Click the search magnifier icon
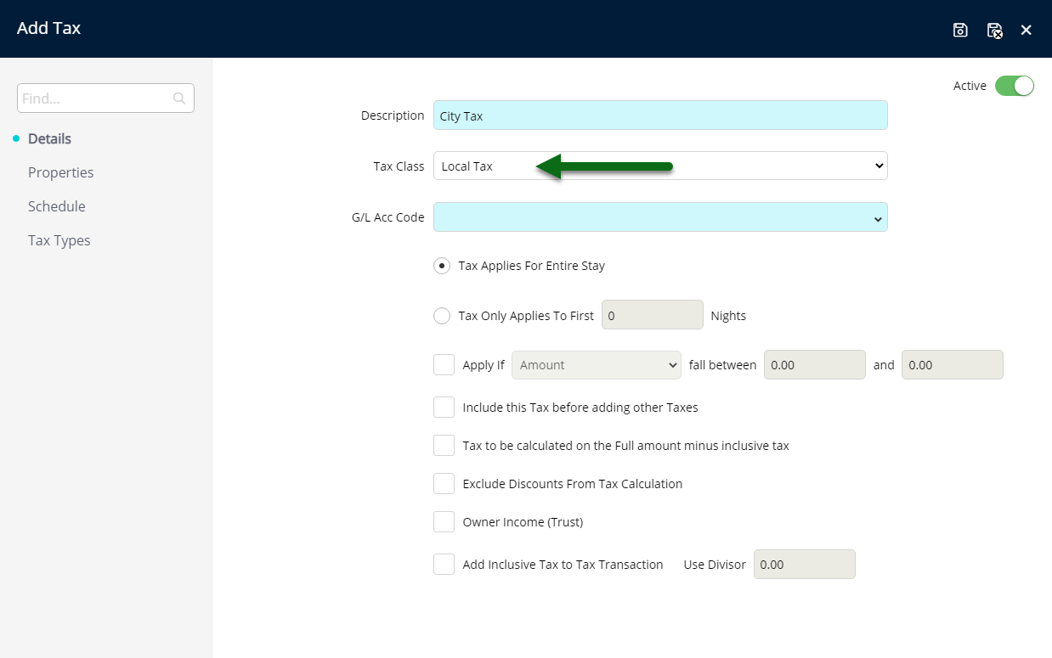Viewport: 1052px width, 658px height. click(179, 98)
